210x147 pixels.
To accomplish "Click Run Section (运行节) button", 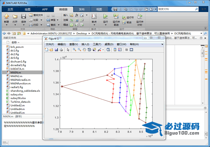I will click(x=128, y=18).
